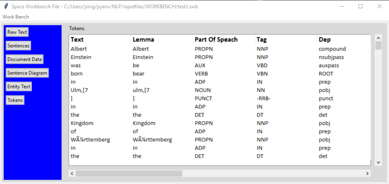This screenshot has height=184, width=389.
Task: Select the 'born' token text
Action: [x=76, y=74]
